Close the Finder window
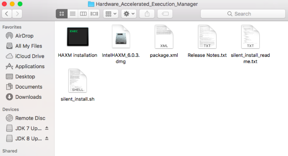Image resolution: width=288 pixels, height=156 pixels. point(4,4)
